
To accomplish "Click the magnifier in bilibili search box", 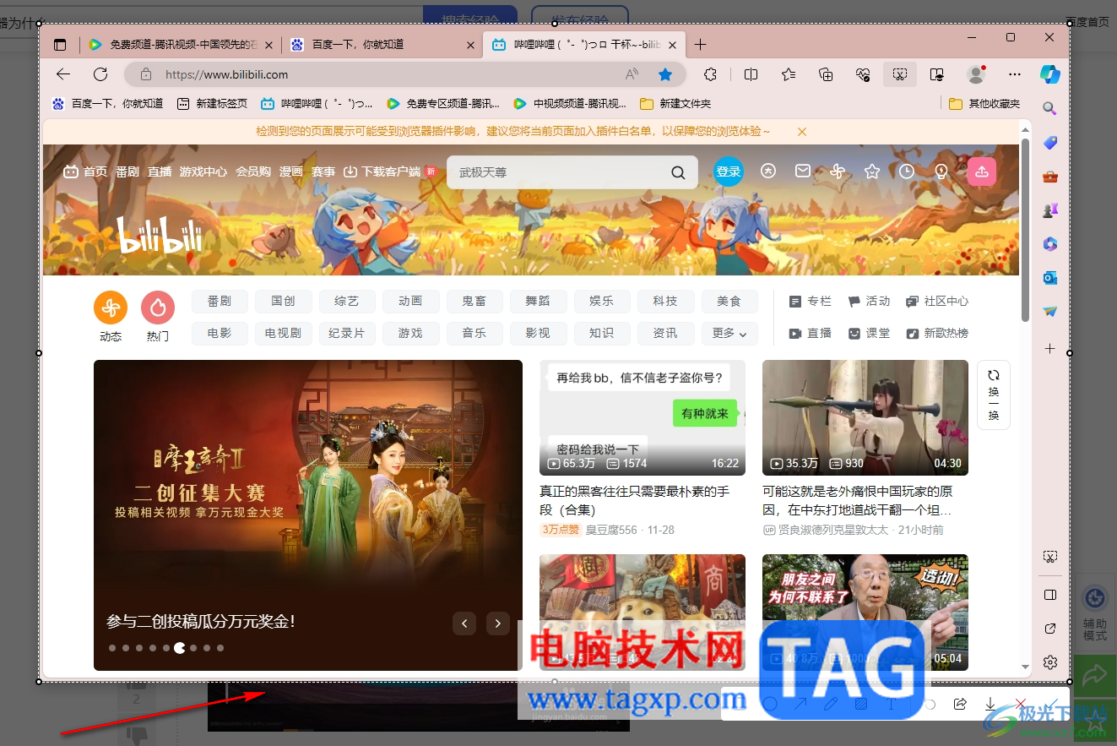I will click(x=678, y=172).
